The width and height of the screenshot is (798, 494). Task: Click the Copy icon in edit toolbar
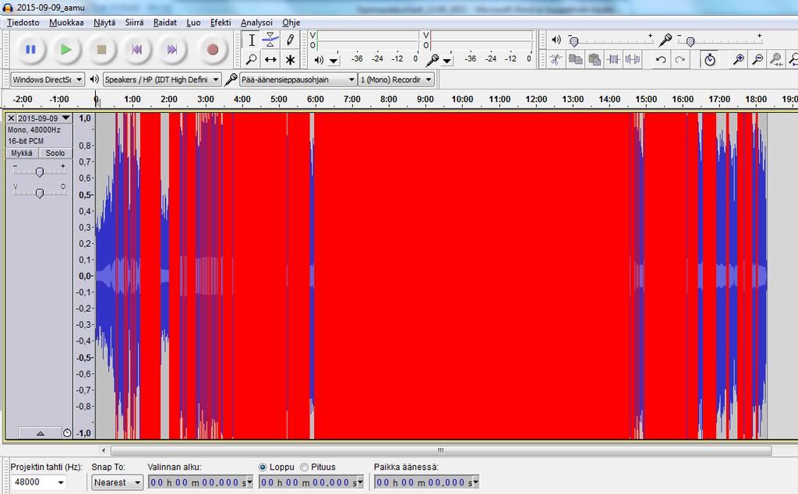pos(575,59)
